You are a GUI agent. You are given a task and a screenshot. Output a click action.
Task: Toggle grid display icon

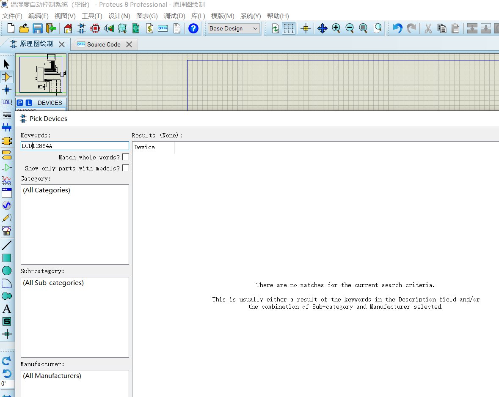(289, 29)
